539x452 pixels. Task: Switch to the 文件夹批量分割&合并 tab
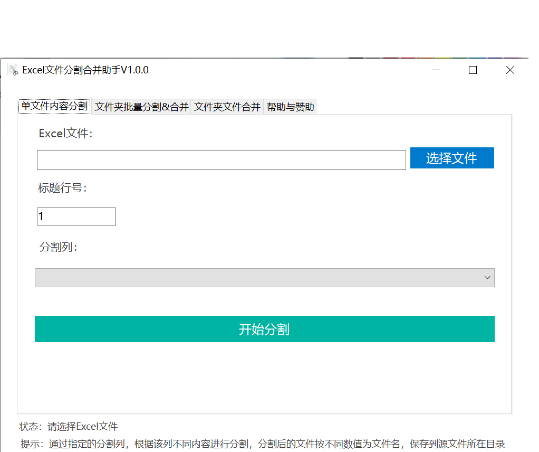[x=141, y=106]
